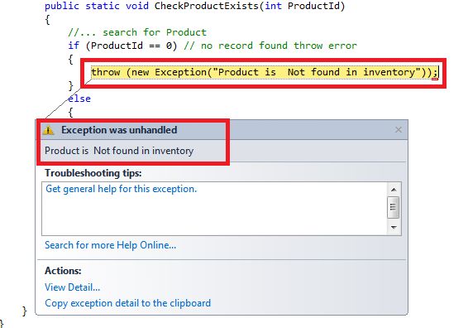The width and height of the screenshot is (468, 328).
Task: Click the 'Exception was unhandled' title text
Action: click(x=119, y=130)
